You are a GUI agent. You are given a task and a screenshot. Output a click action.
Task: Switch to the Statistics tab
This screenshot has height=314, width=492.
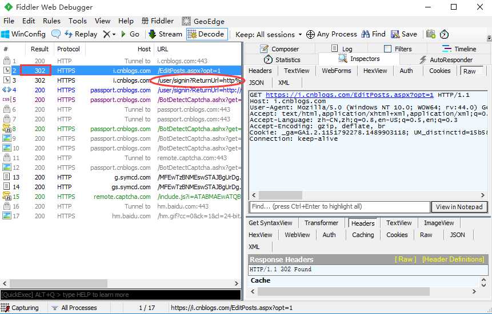(x=282, y=60)
